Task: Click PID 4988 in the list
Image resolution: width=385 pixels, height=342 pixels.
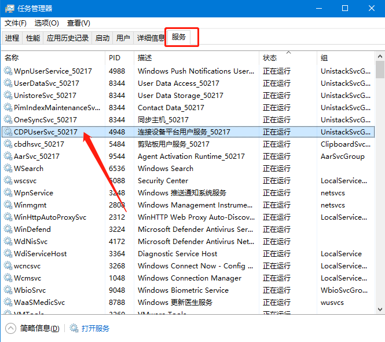Action: [x=117, y=71]
